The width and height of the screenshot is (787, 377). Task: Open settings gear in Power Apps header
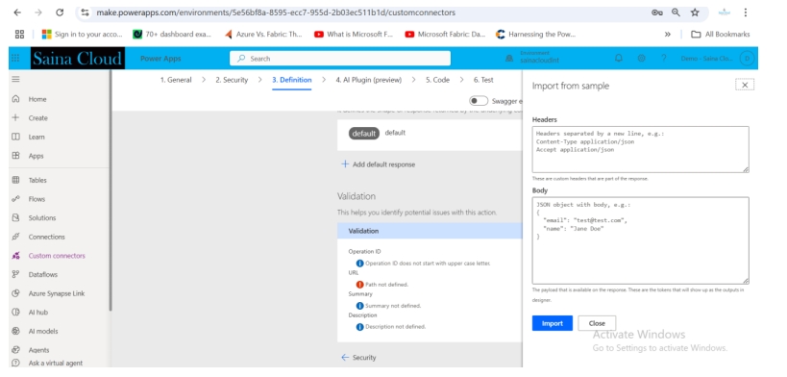641,59
